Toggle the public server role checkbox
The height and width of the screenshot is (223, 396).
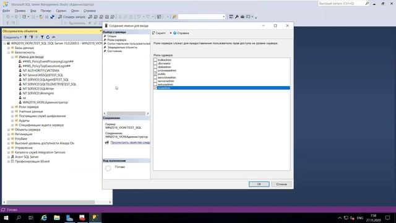155,74
